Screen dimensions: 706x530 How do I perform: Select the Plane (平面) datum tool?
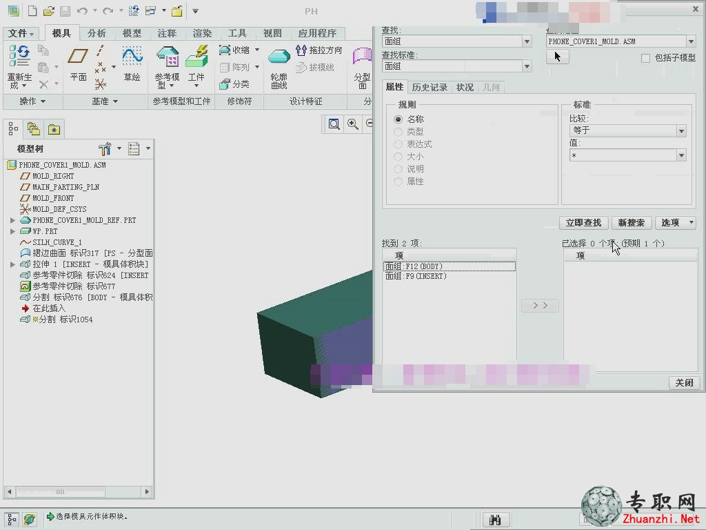(79, 65)
